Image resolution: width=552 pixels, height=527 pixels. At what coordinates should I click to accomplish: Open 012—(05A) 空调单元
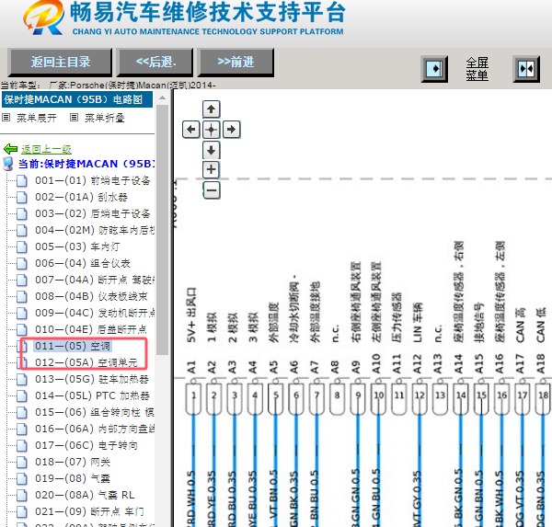coord(86,362)
